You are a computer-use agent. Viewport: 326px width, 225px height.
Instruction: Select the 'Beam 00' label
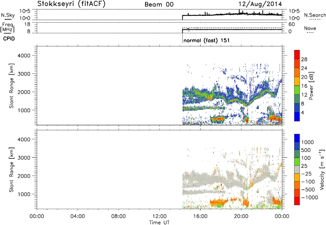159,4
